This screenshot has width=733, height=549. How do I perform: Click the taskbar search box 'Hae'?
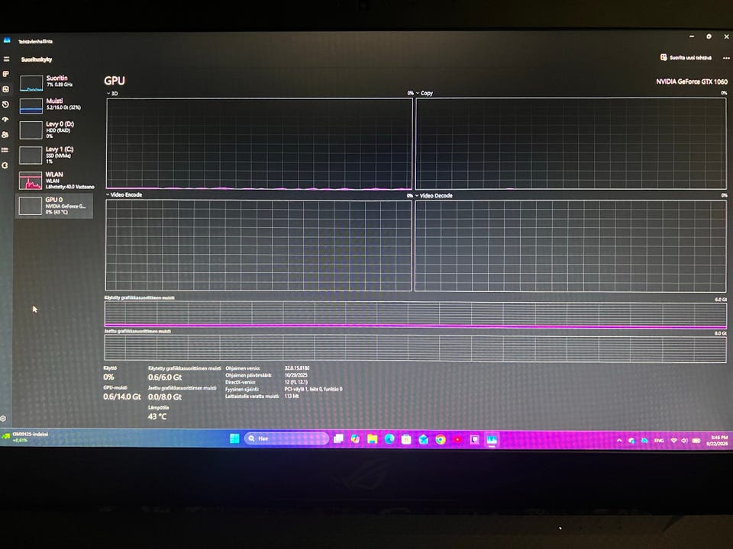pyautogui.click(x=286, y=438)
